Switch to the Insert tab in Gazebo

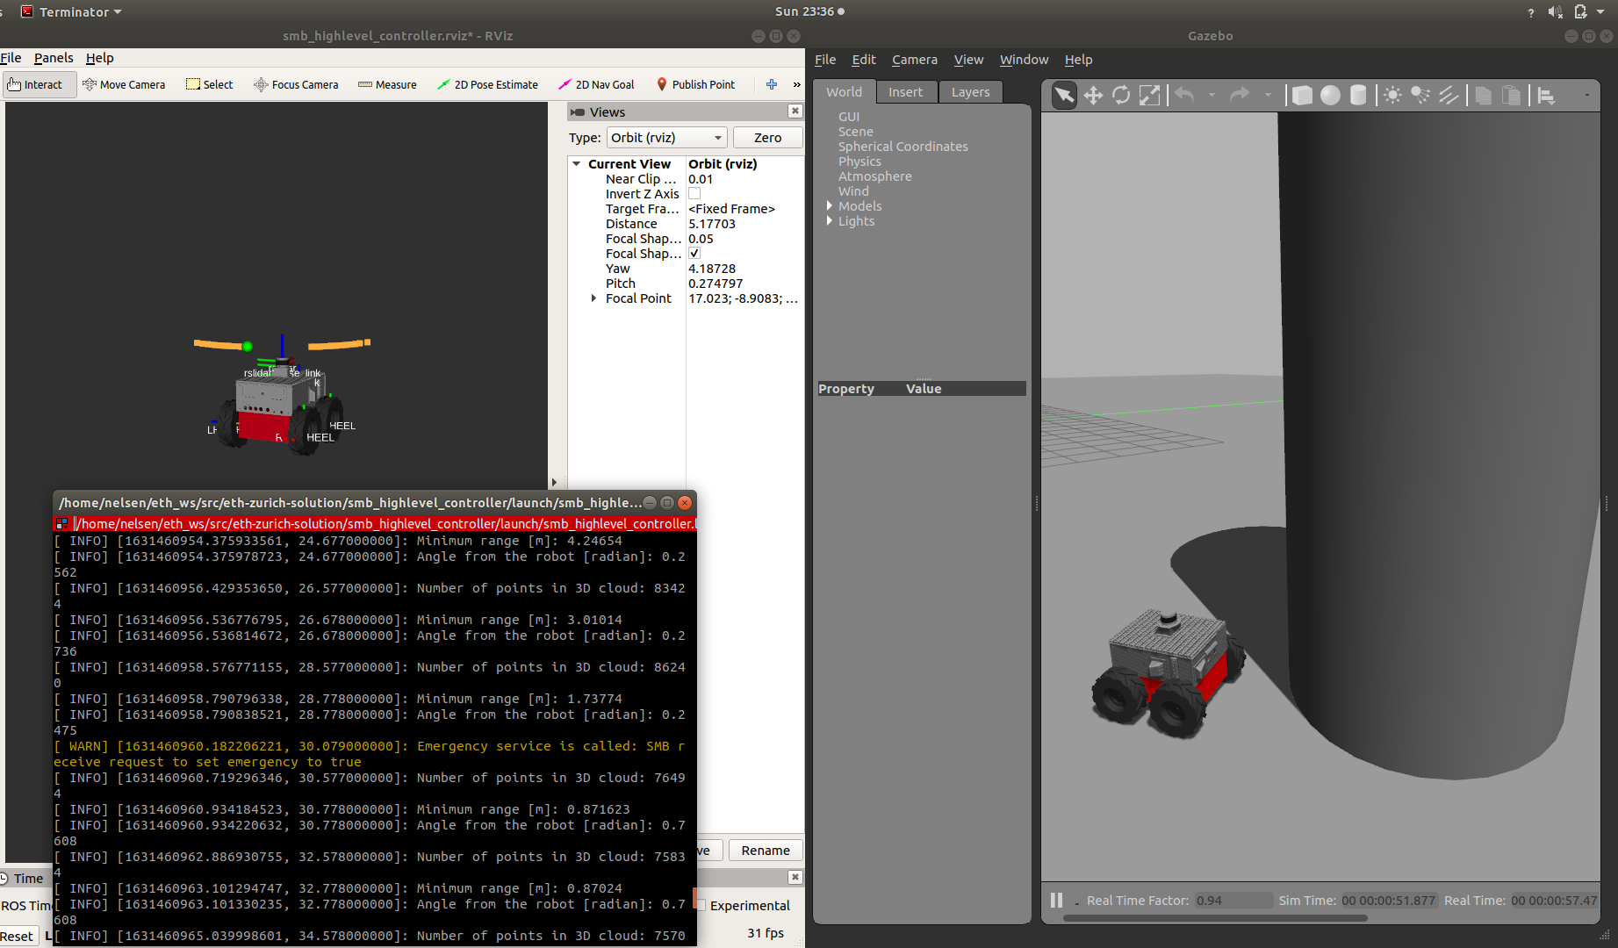(x=905, y=92)
